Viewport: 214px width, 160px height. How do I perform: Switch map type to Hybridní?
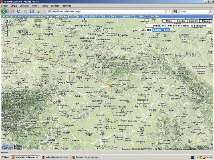click(193, 21)
